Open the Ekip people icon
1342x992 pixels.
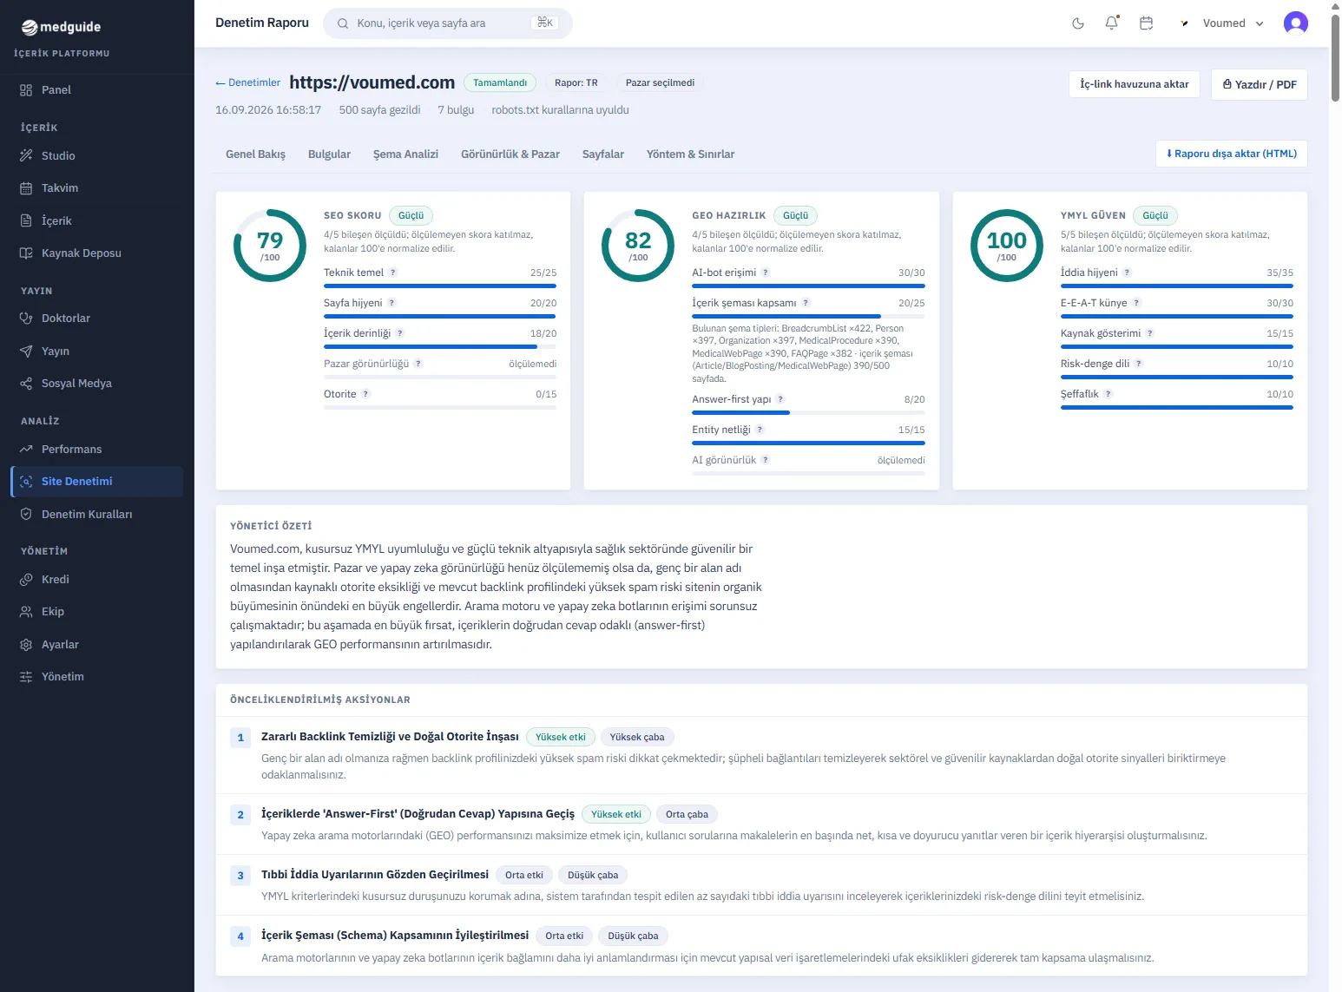(26, 612)
